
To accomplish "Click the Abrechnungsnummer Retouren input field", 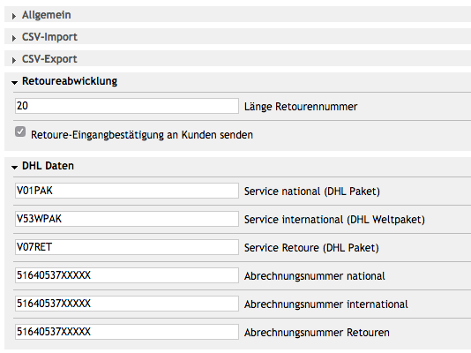I will coord(127,332).
